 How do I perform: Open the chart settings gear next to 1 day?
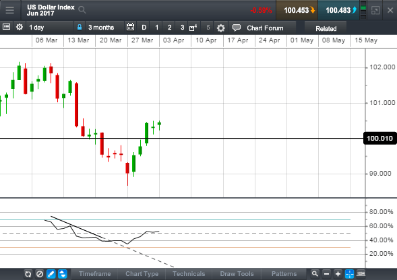pos(20,27)
